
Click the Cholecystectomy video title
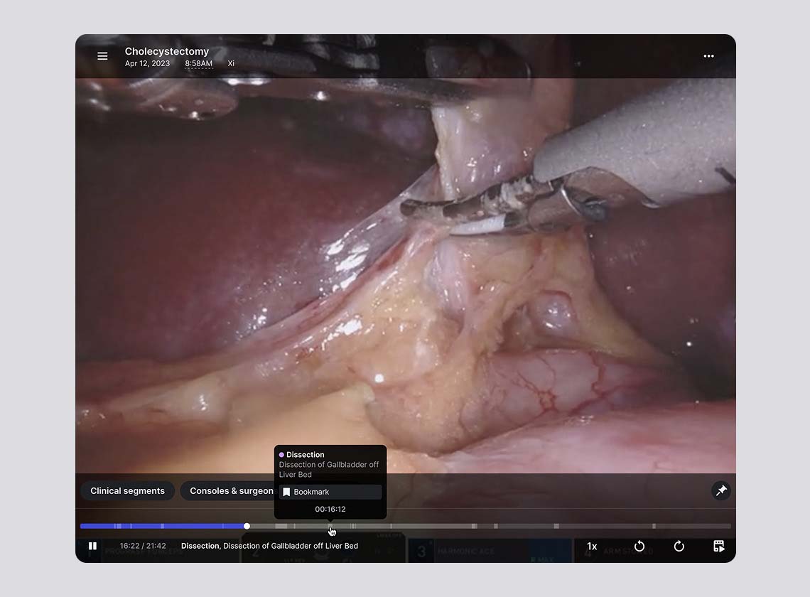coord(167,51)
